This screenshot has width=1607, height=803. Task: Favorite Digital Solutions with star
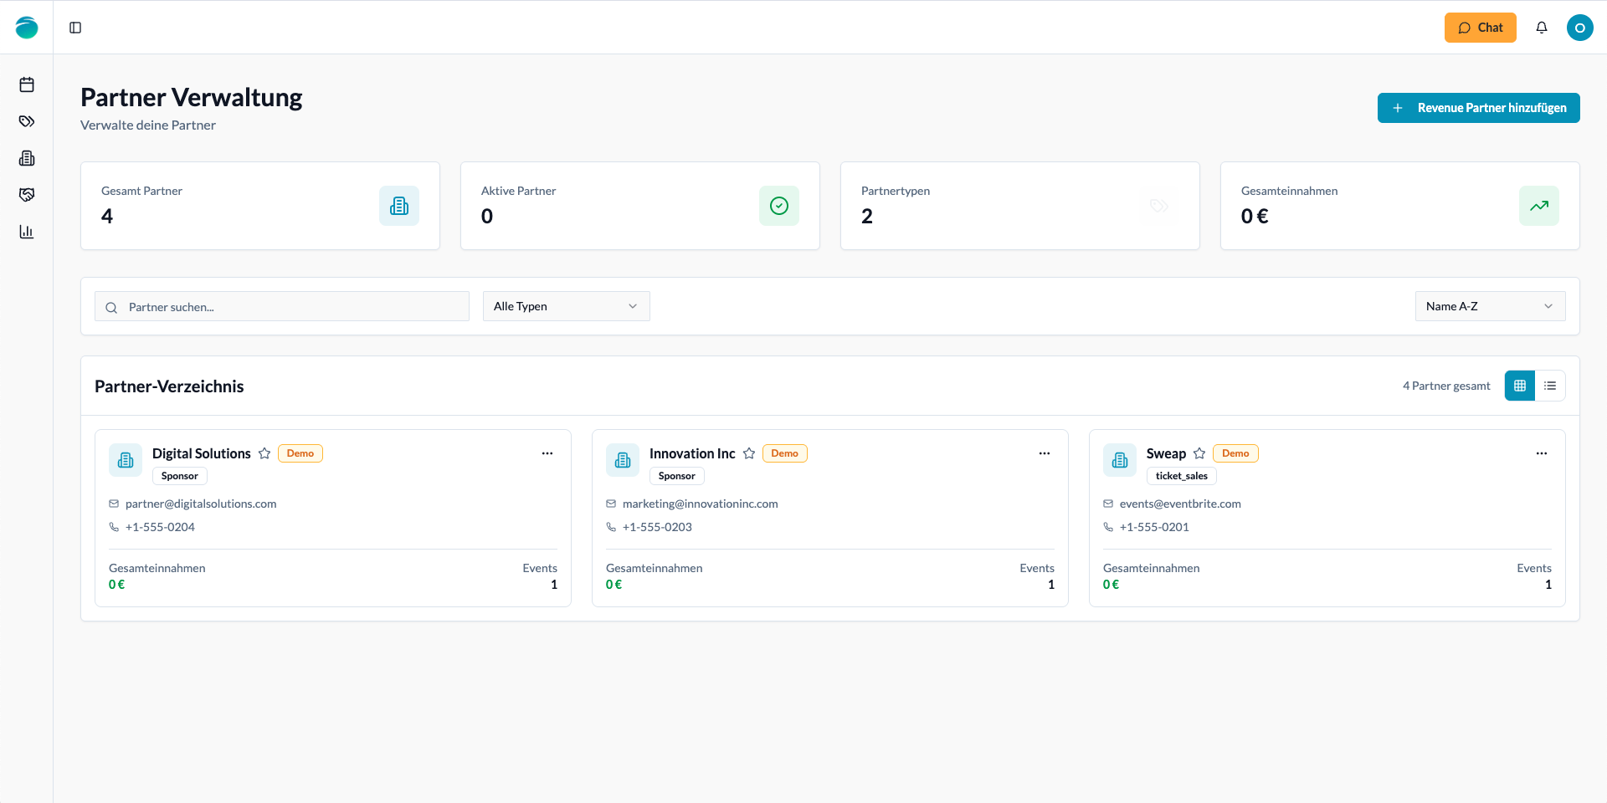pyautogui.click(x=264, y=453)
